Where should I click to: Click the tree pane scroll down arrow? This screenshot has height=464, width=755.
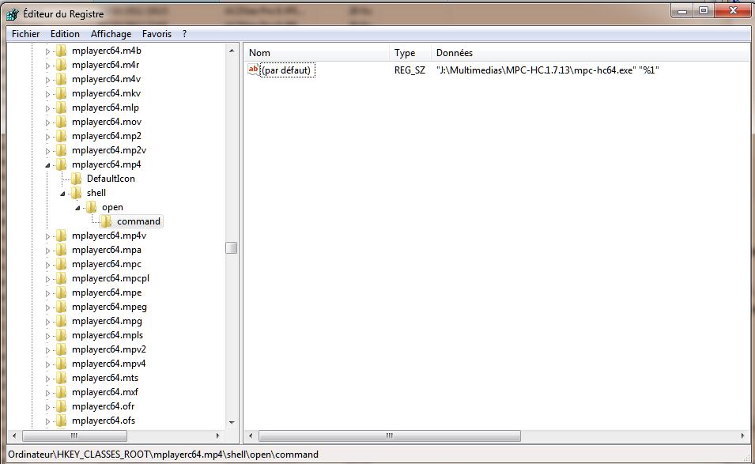pyautogui.click(x=232, y=423)
